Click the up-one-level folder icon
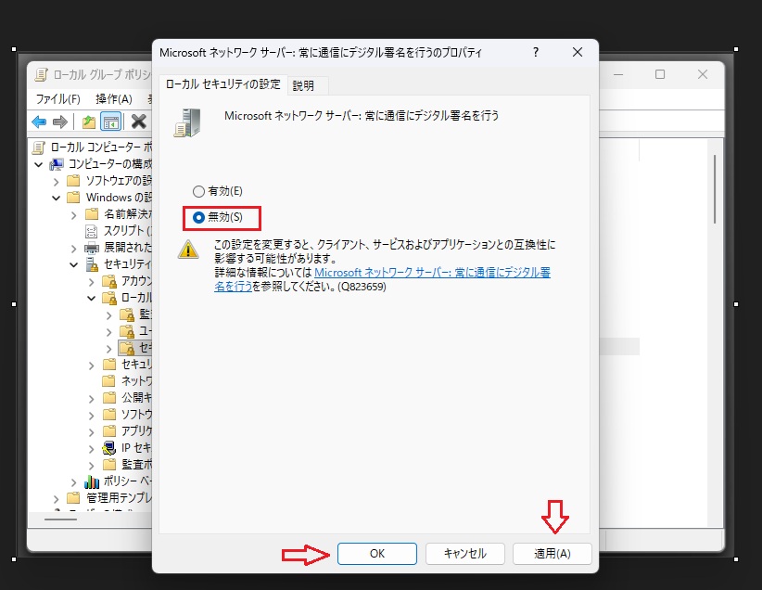Screen dimensions: 762x590 coord(88,122)
